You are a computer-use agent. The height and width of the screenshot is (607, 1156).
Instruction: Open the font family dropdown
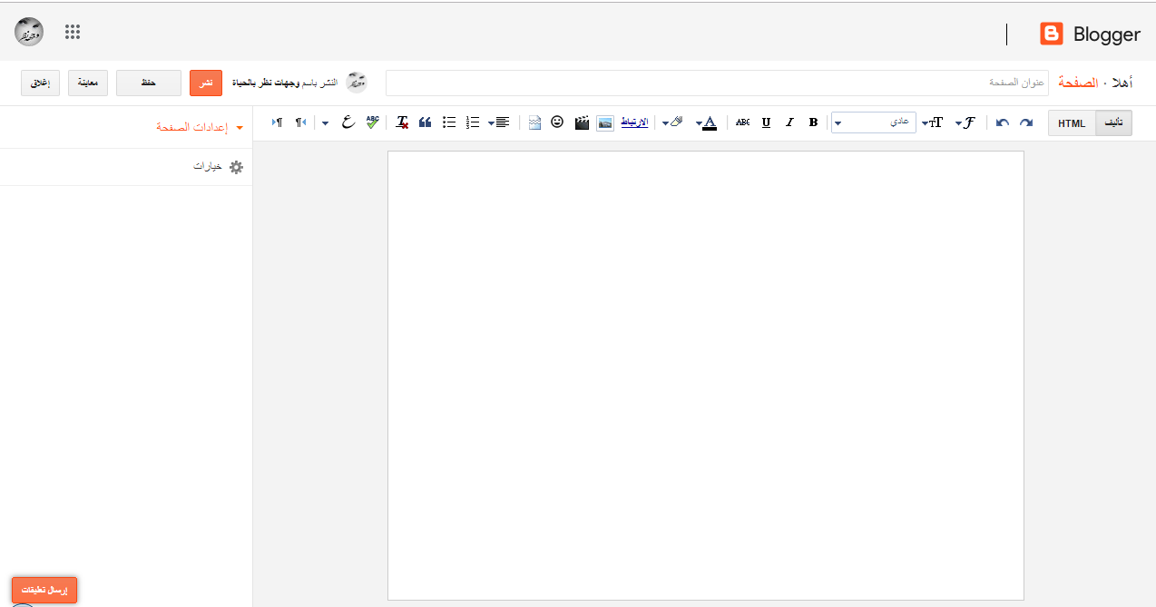coord(965,122)
